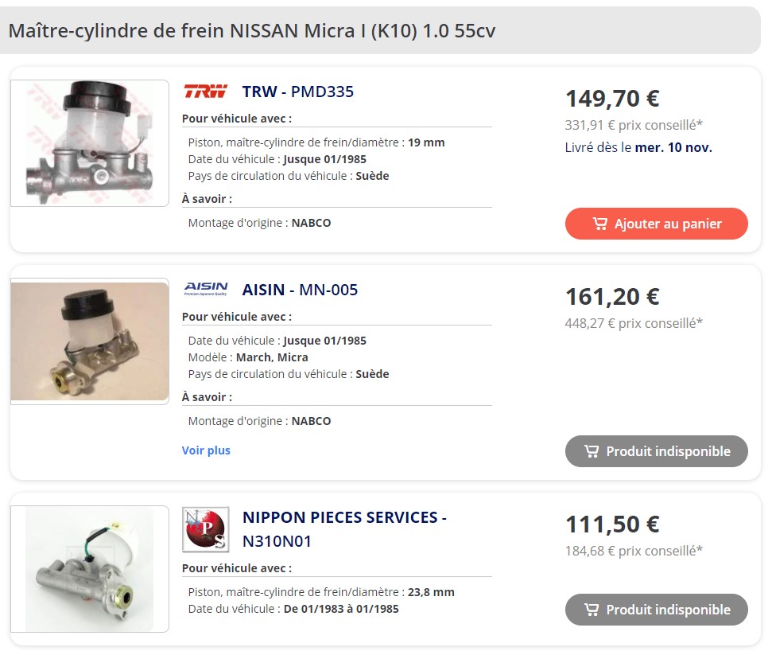Click cart icon in Ajouter au panier
This screenshot has width=772, height=655.
tap(599, 224)
